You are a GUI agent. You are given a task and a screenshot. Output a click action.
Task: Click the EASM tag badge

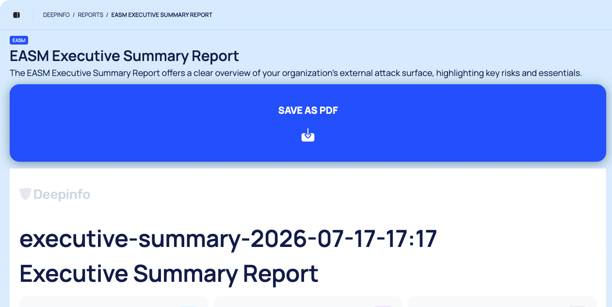pos(19,40)
